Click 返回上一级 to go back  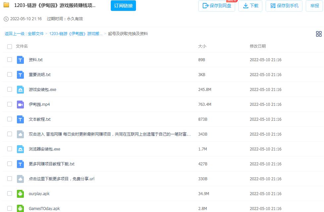(x=15, y=34)
